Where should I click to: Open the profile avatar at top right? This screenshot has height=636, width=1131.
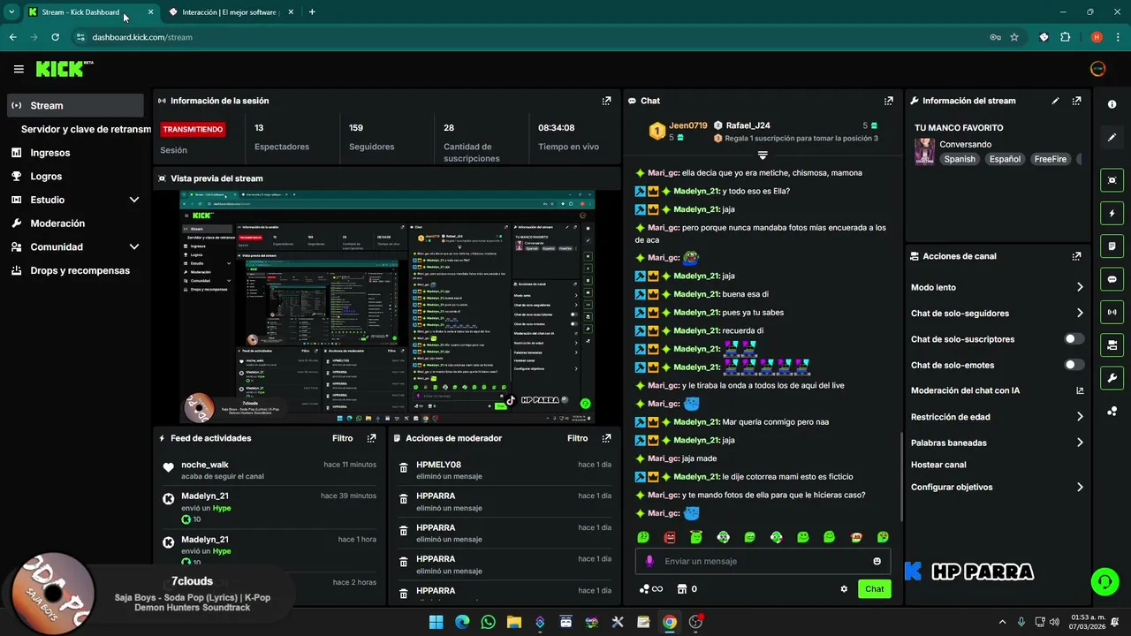[x=1097, y=69]
